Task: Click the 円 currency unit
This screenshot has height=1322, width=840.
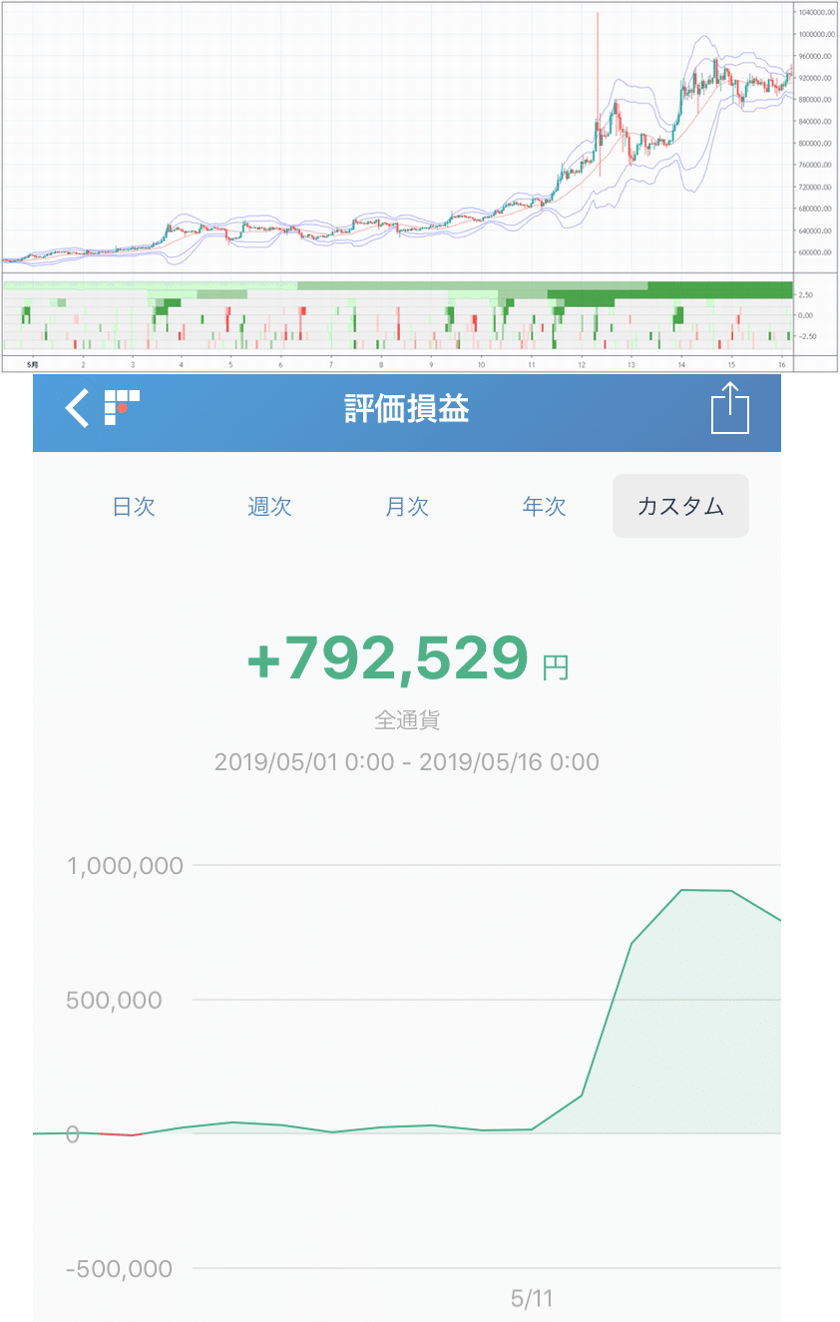Action: (x=556, y=667)
